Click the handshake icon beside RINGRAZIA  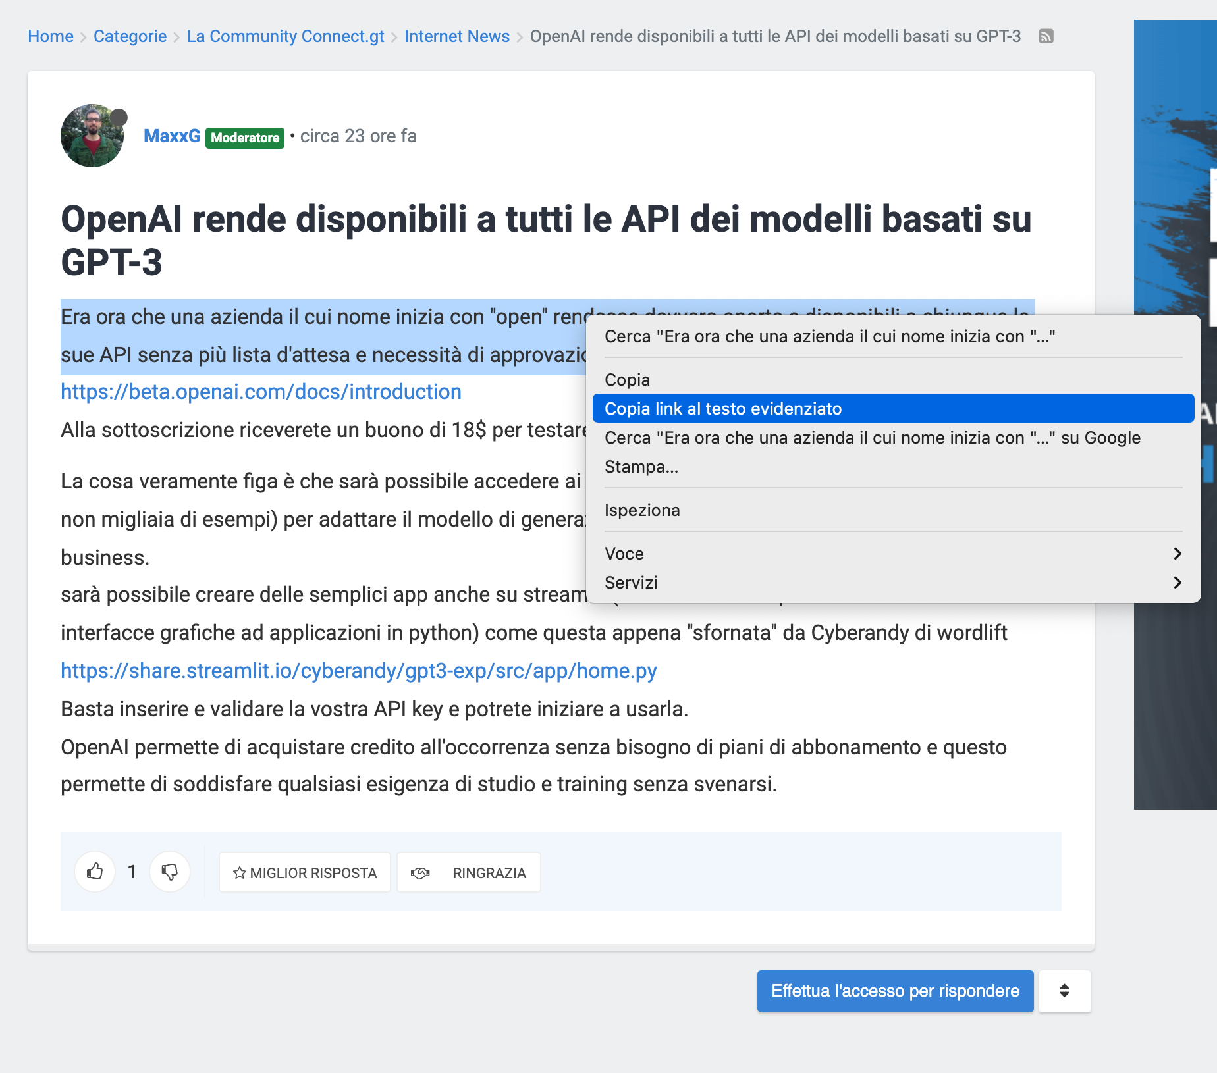click(420, 873)
